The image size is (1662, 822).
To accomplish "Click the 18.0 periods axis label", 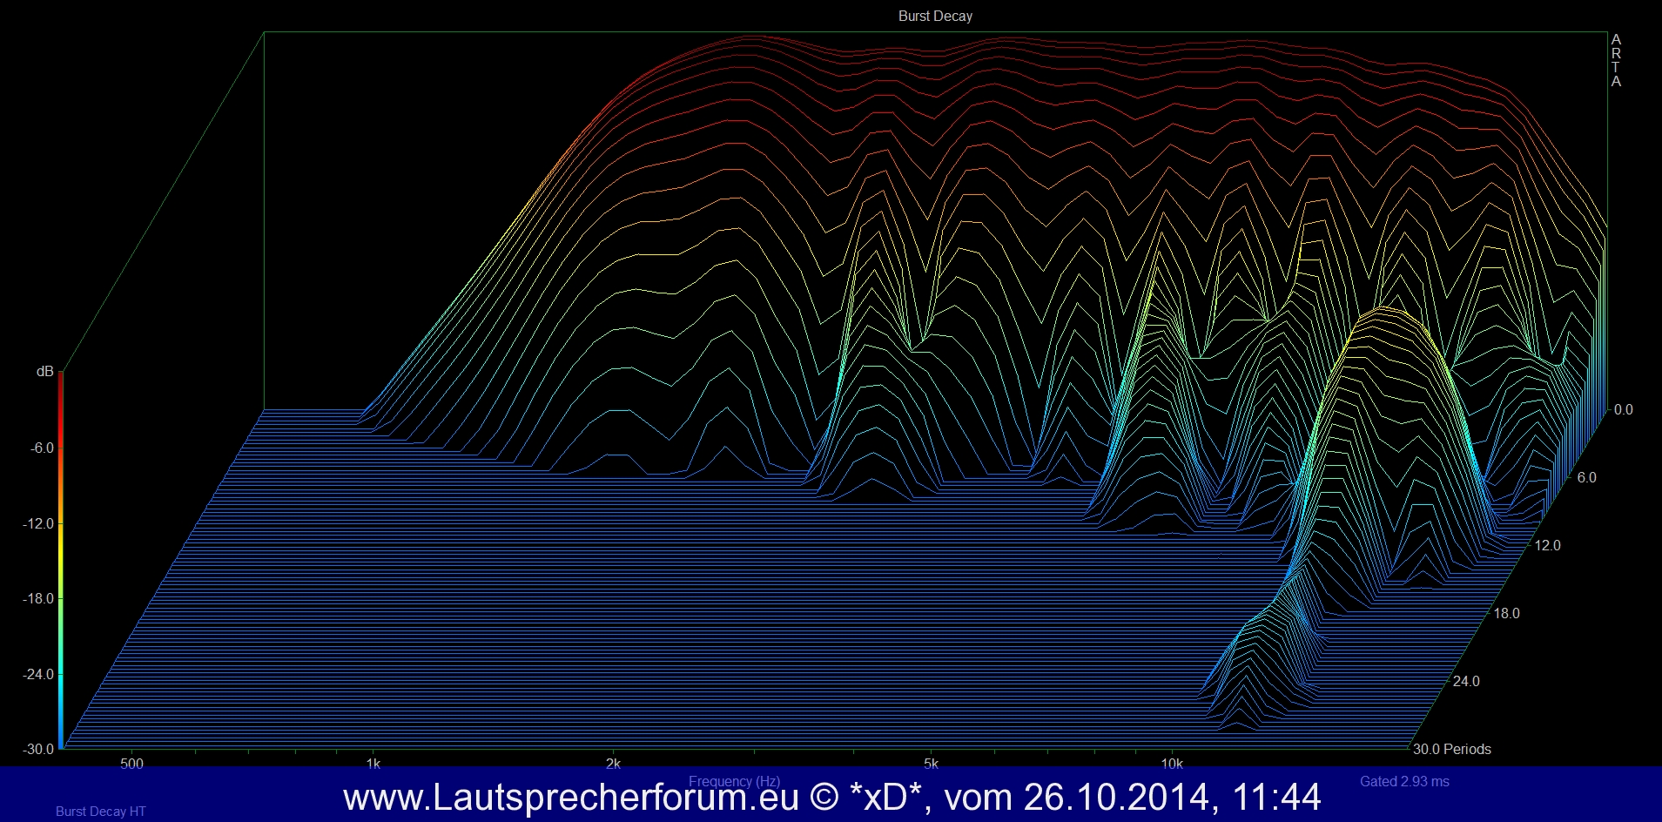I will coord(1506,613).
